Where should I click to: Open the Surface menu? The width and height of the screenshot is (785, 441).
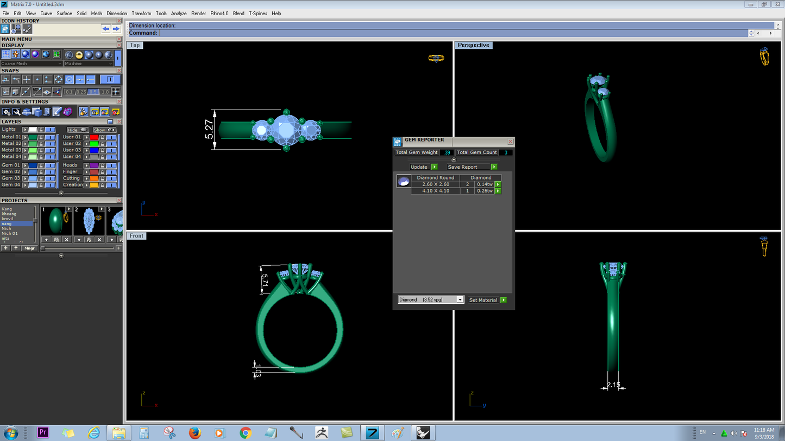point(64,14)
